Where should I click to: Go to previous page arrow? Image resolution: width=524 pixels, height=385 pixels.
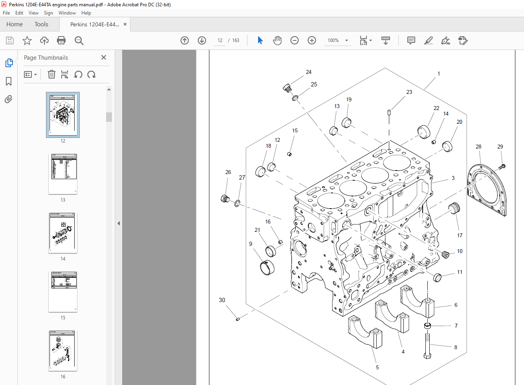(x=185, y=40)
